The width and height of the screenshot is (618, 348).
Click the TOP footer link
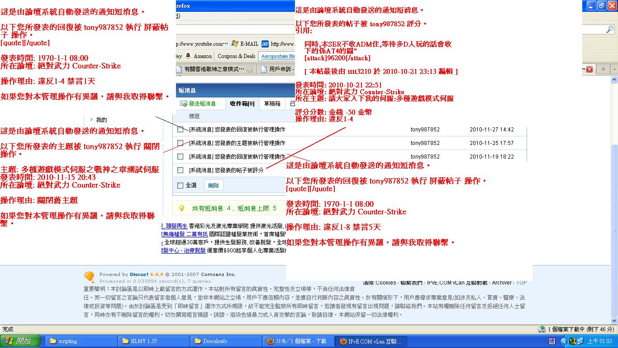pos(522,283)
